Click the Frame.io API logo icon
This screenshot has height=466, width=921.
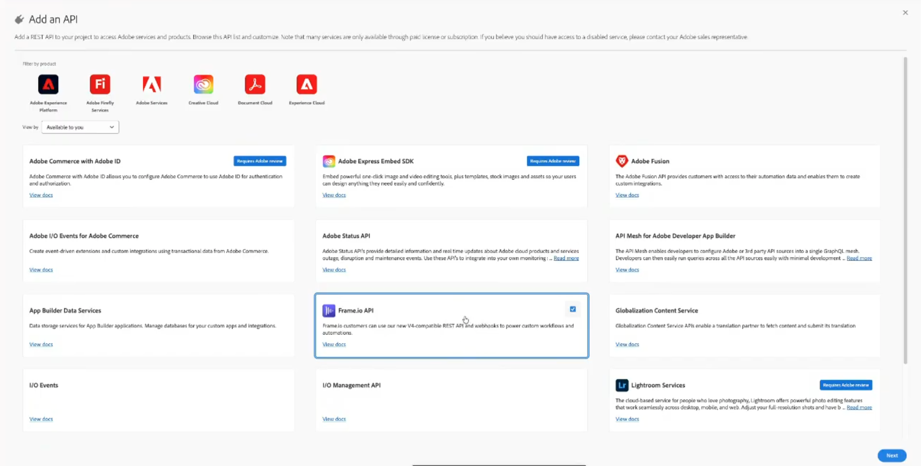(329, 310)
